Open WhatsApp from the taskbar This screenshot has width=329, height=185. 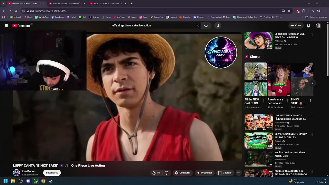point(36,181)
